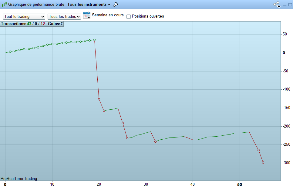Click the ProRealTime Trading label

click(x=19, y=178)
